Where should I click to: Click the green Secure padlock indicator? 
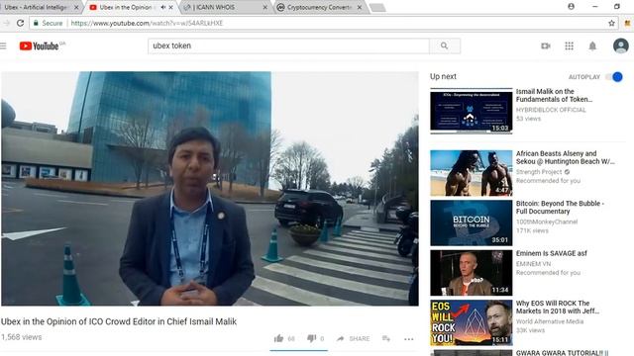(x=48, y=23)
